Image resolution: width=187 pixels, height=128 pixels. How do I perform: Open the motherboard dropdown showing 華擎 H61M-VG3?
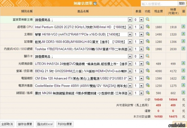point(83,34)
